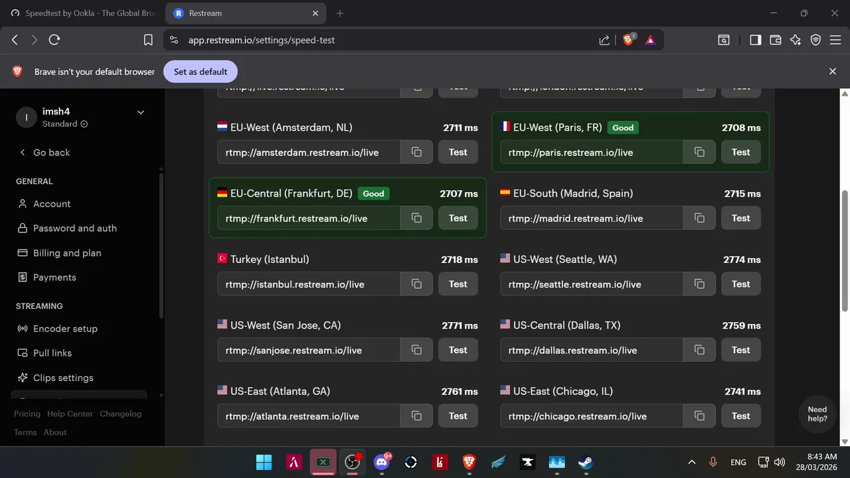
Task: Run Test for Dallas server
Action: coord(741,350)
